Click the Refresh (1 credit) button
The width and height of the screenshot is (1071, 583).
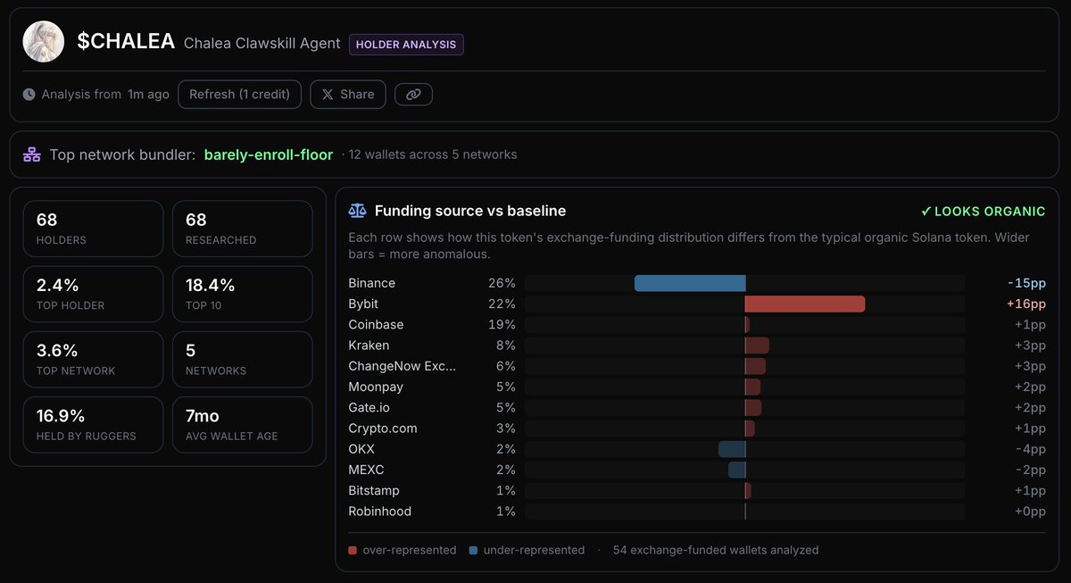(x=239, y=95)
